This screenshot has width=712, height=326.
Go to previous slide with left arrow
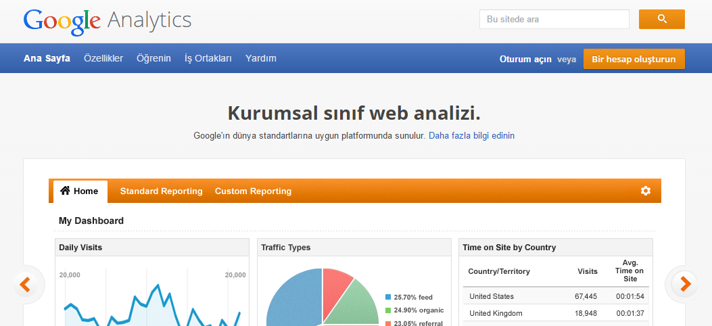click(x=25, y=284)
